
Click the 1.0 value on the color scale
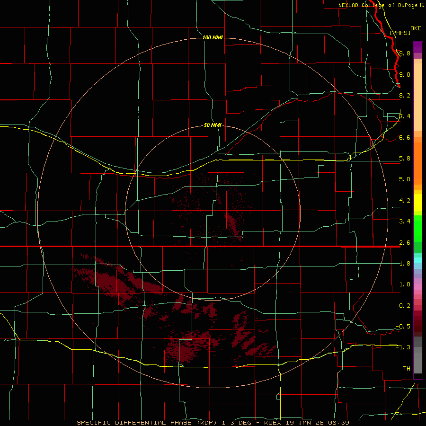405,284
